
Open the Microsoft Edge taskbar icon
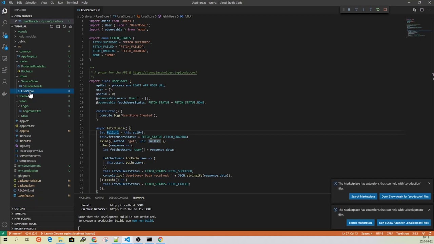click(50, 240)
